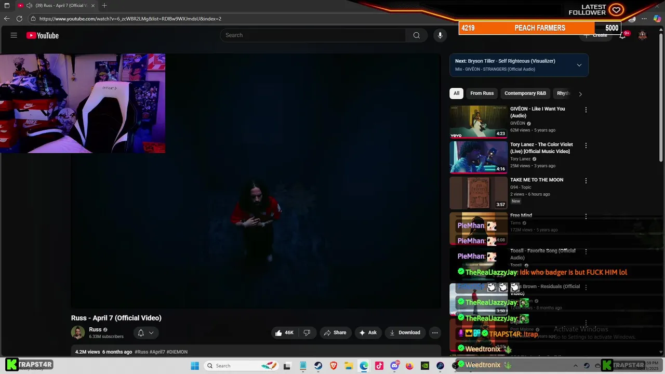Image resolution: width=665 pixels, height=374 pixels.
Task: Open File Explorer from the taskbar
Action: pyautogui.click(x=349, y=366)
